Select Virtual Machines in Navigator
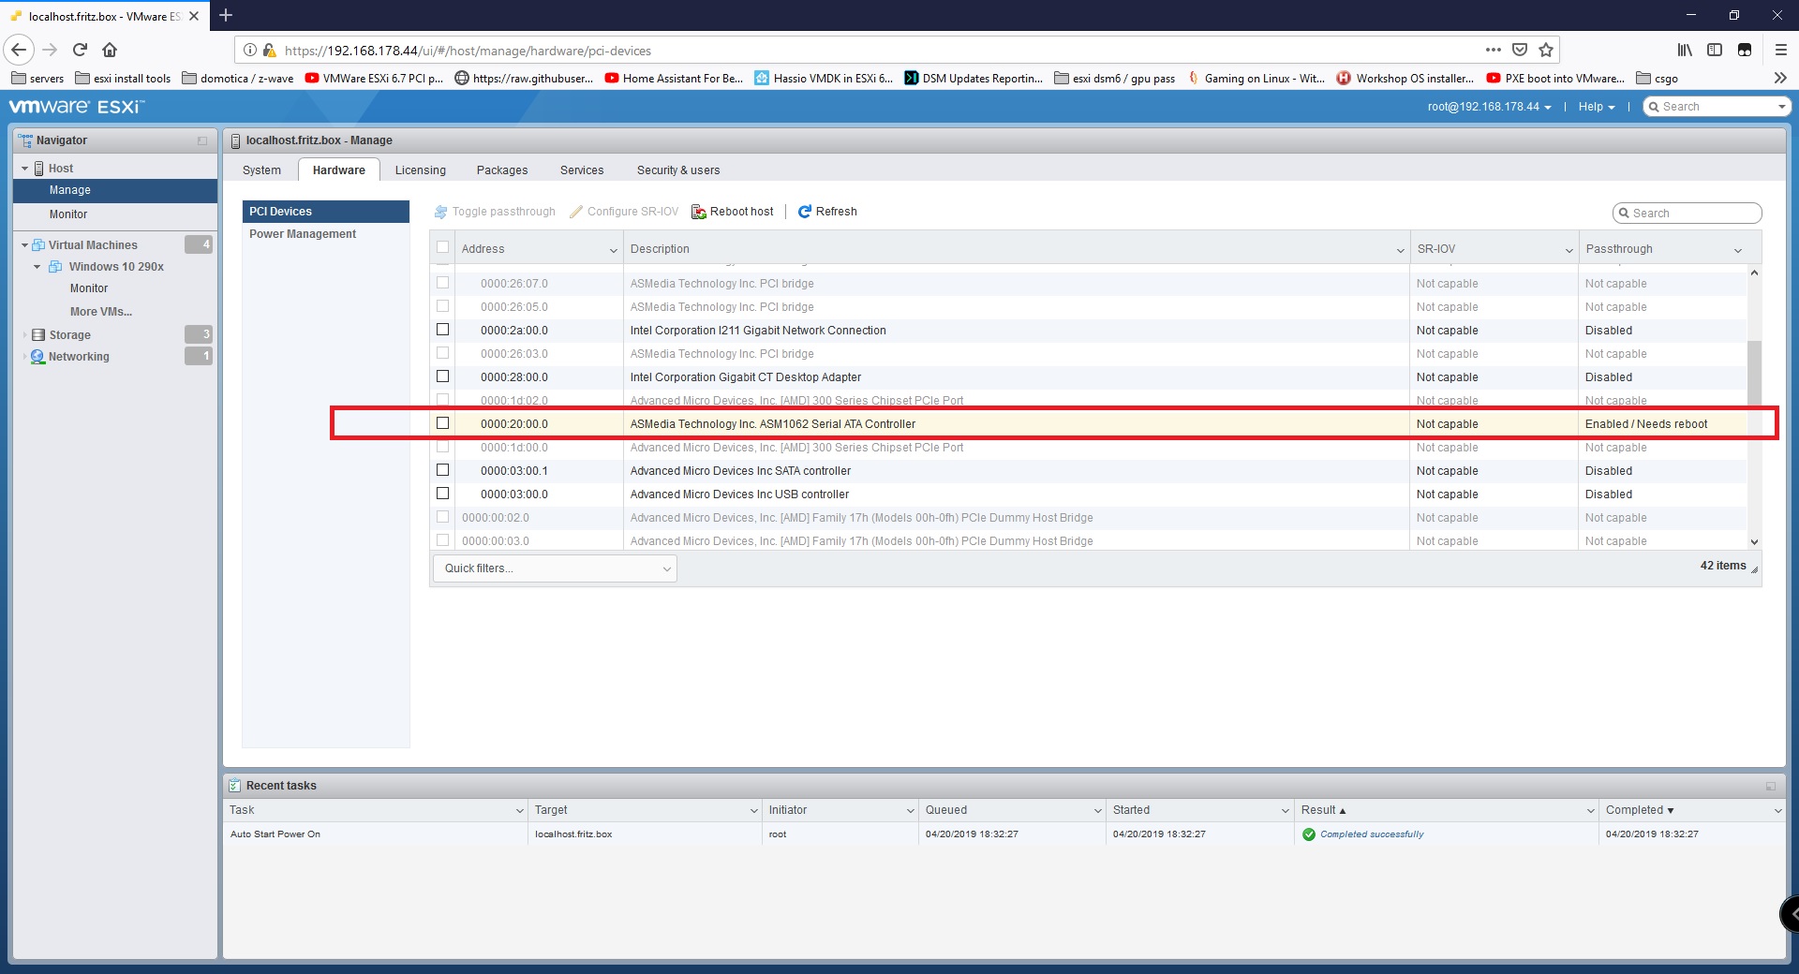The height and width of the screenshot is (974, 1799). [93, 245]
